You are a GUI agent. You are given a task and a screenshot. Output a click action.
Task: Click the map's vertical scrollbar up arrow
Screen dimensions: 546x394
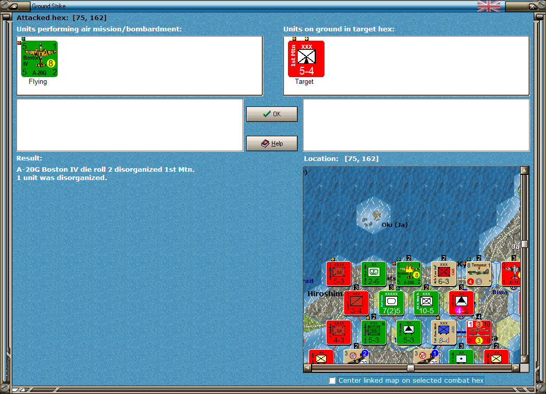524,170
